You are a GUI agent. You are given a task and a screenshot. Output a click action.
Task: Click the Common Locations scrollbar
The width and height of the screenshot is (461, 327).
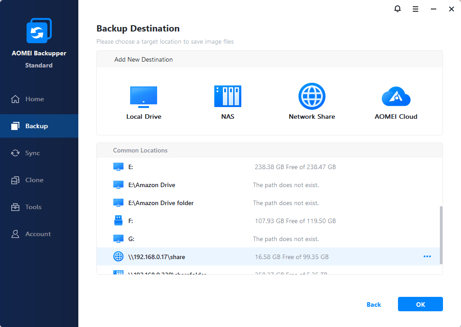click(x=441, y=235)
